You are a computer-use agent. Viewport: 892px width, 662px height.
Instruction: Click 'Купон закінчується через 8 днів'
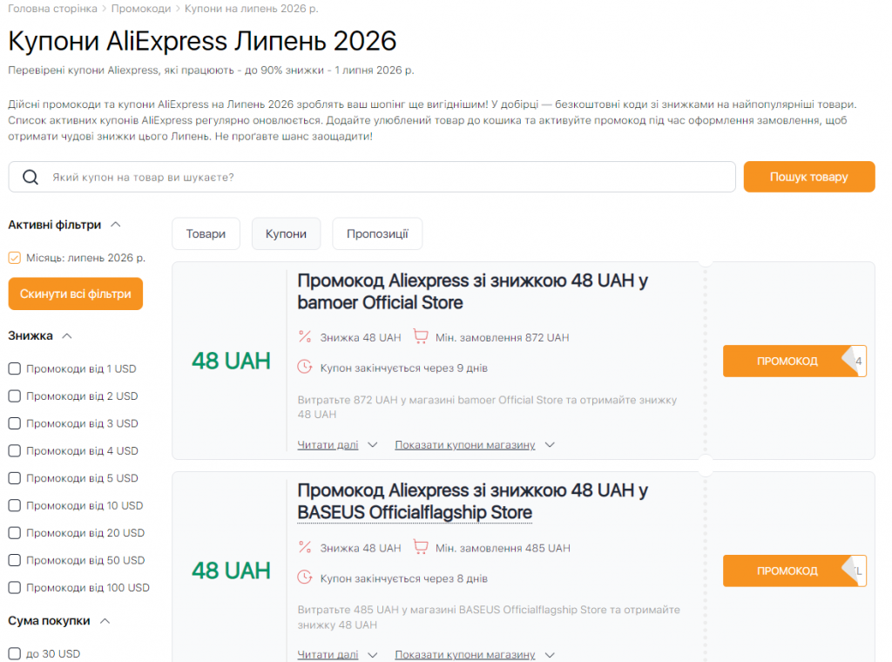pos(404,578)
